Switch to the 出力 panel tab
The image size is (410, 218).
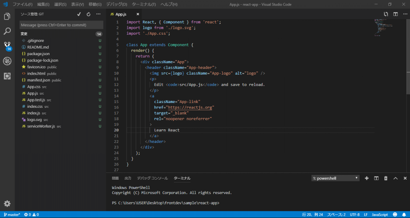[128, 178]
